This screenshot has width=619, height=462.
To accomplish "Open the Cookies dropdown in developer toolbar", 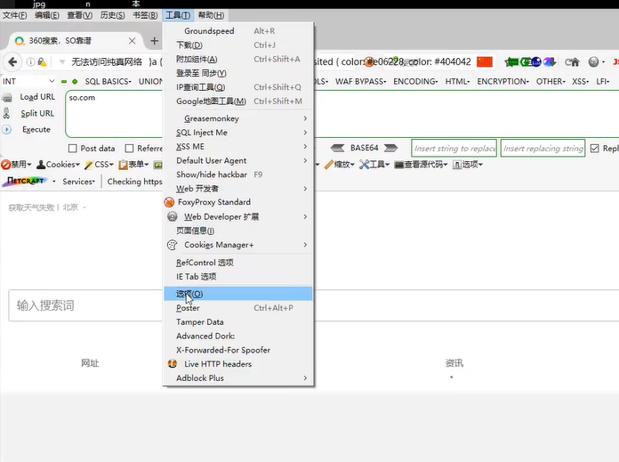I will pos(58,165).
